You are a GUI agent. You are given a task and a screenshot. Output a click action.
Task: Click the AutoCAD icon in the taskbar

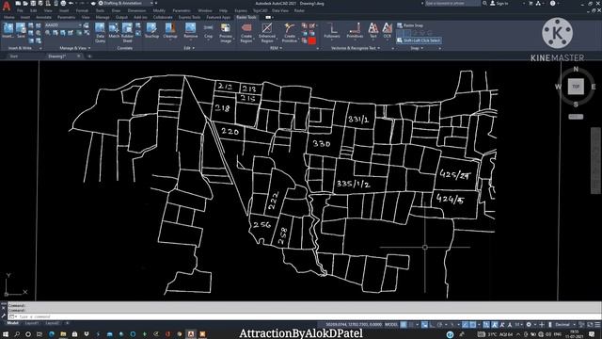point(191,334)
